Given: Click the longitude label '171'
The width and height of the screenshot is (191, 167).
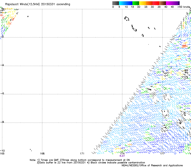Looking at the screenshot, I should [x=82, y=154].
